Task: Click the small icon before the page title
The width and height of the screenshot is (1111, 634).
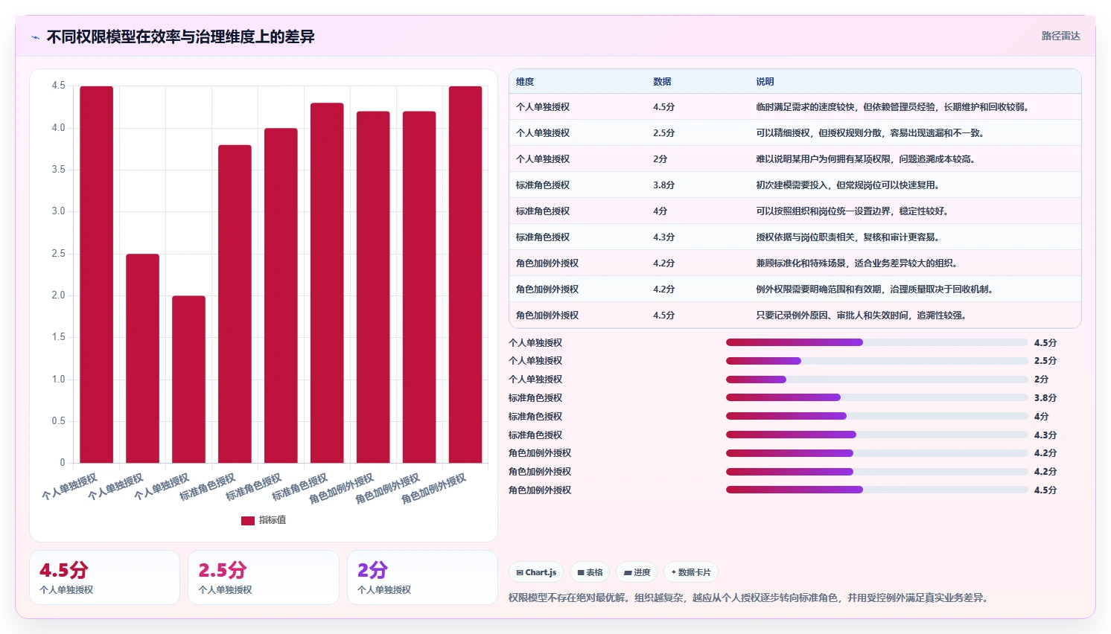Action: pyautogui.click(x=35, y=37)
